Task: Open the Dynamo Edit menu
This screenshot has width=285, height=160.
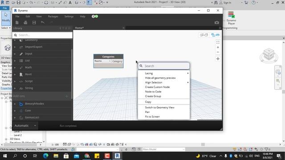Action: pos(28,16)
